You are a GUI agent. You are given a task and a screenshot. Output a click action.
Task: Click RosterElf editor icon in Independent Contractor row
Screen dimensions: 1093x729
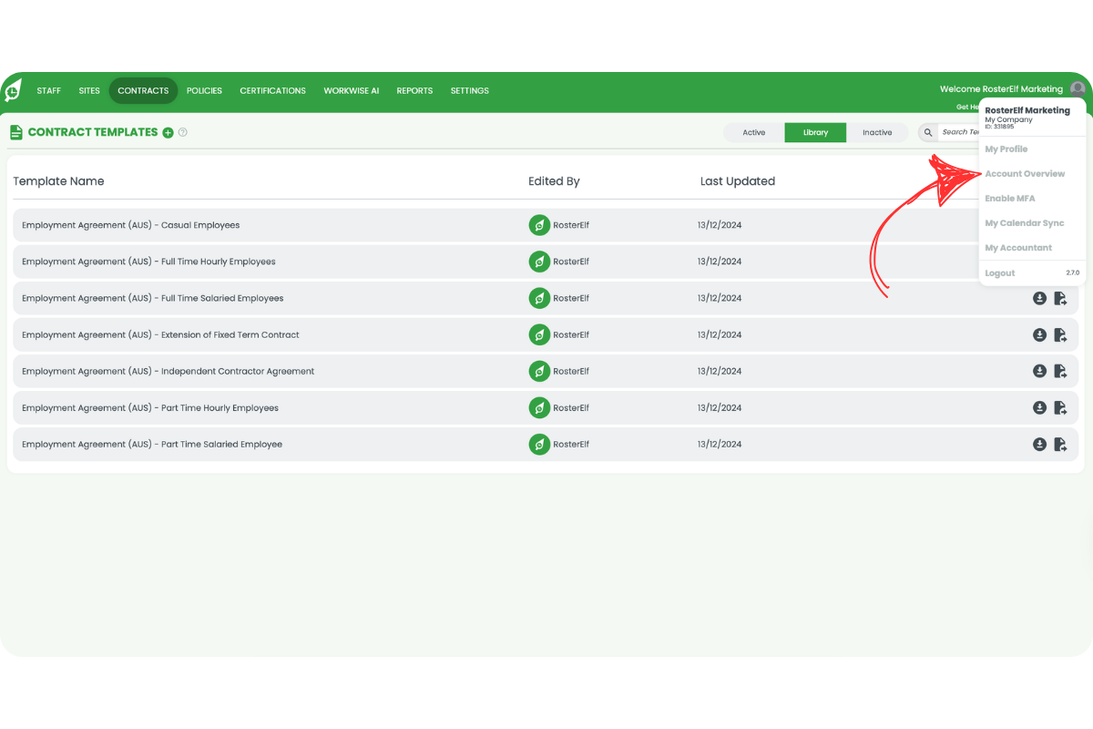tap(539, 371)
